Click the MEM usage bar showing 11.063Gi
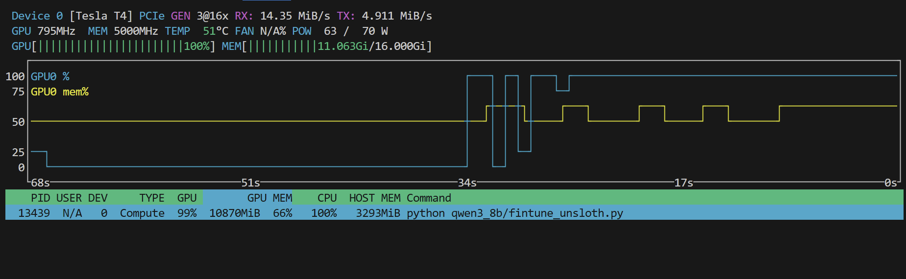Screen dimensions: 906x279 point(337,46)
